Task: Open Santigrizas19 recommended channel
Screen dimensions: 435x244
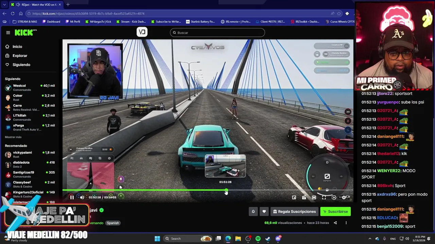Action: [30, 174]
